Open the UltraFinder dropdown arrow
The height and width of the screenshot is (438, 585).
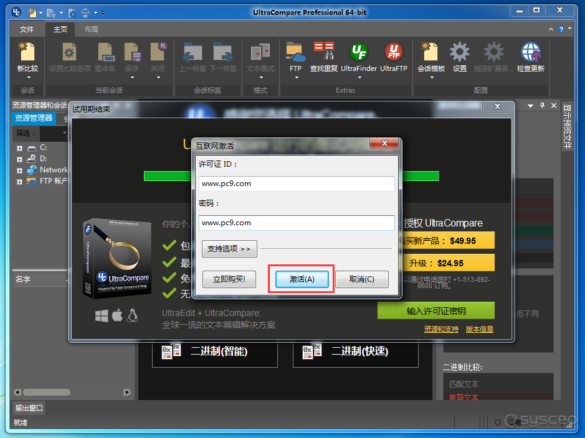tap(359, 78)
